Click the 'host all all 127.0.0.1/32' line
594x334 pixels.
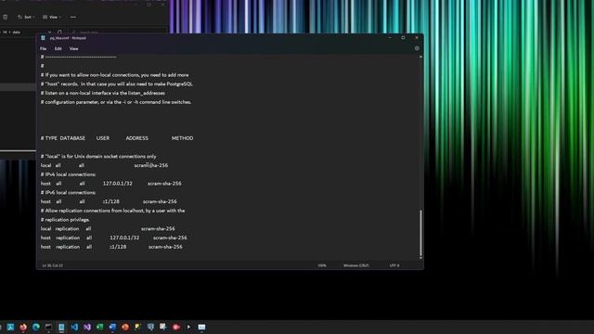(111, 184)
